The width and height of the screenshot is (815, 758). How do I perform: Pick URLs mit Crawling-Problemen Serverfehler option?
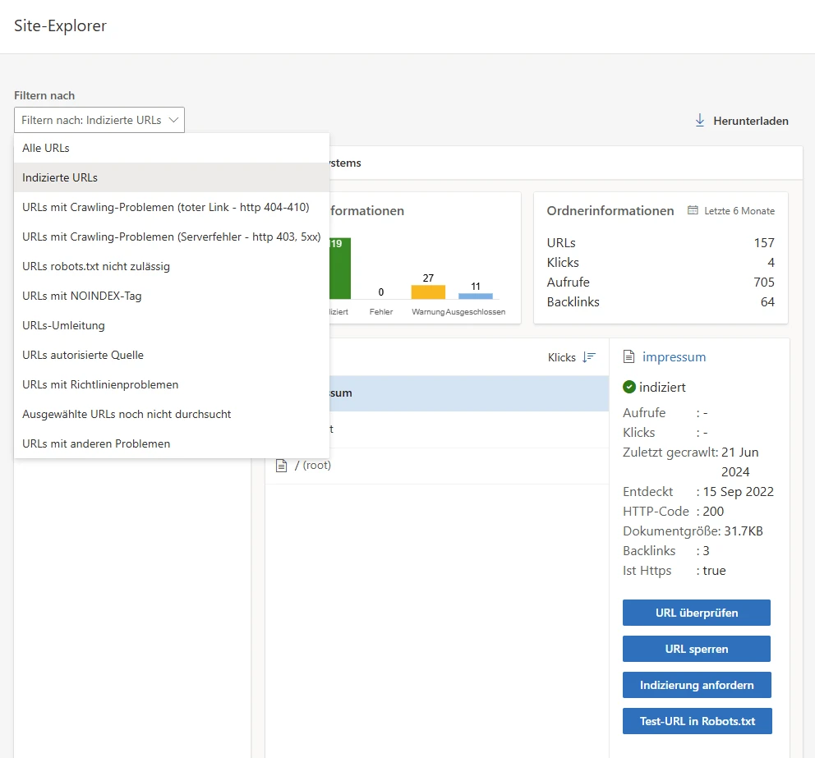click(x=172, y=237)
